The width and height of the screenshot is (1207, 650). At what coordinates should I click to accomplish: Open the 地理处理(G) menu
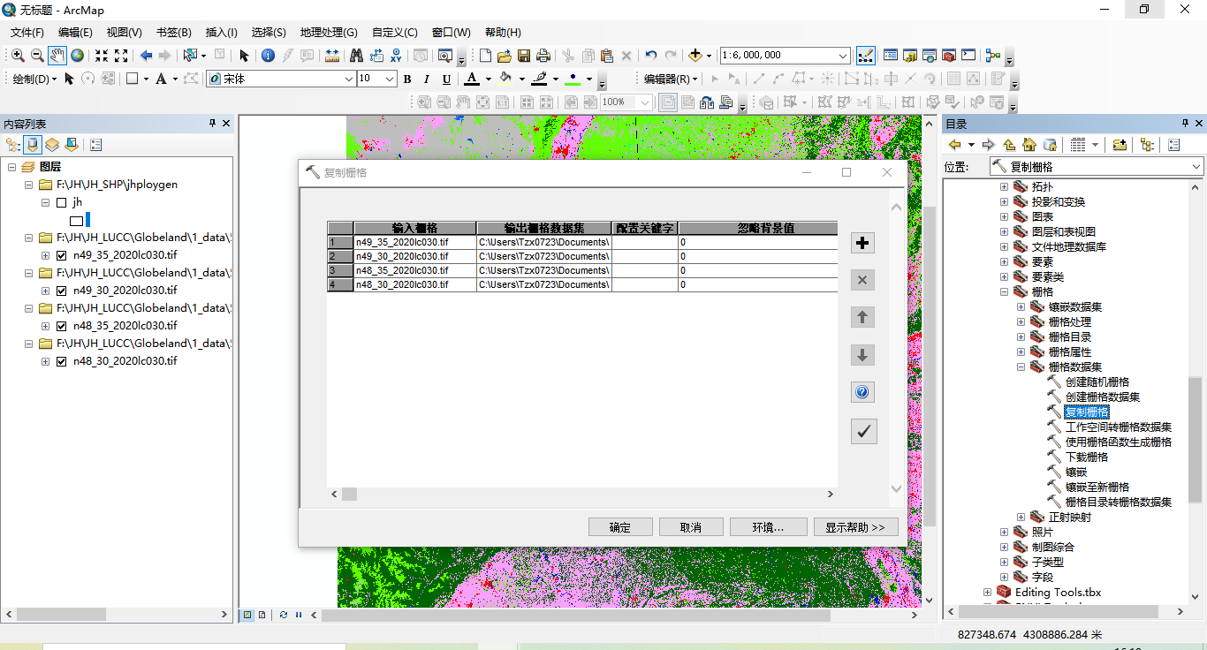click(328, 33)
